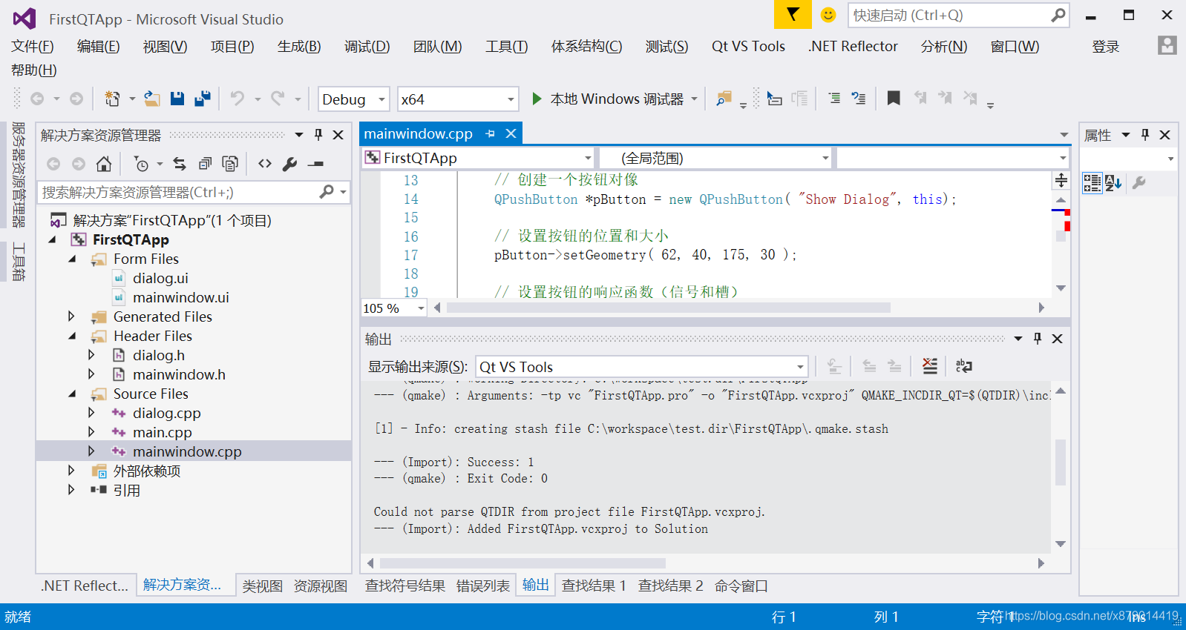Collapse the Form Files folder
Image resolution: width=1186 pixels, height=630 pixels.
72,259
